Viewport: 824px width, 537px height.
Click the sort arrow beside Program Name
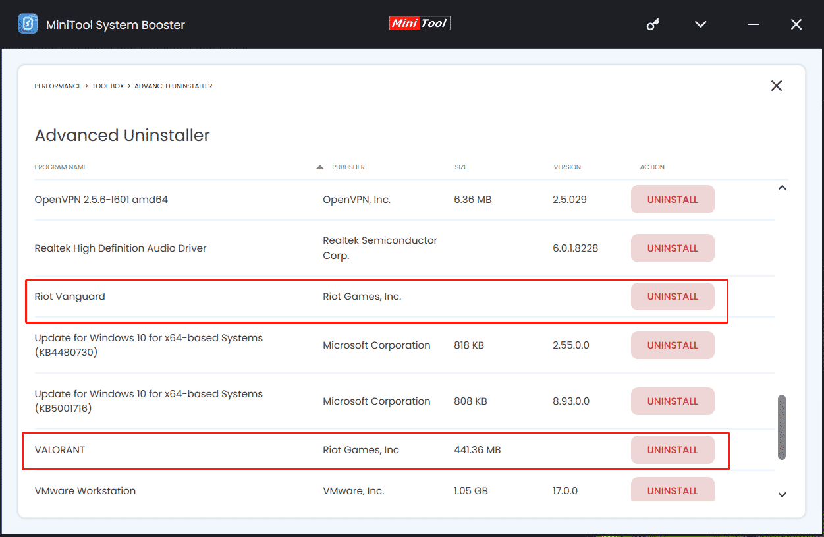319,167
